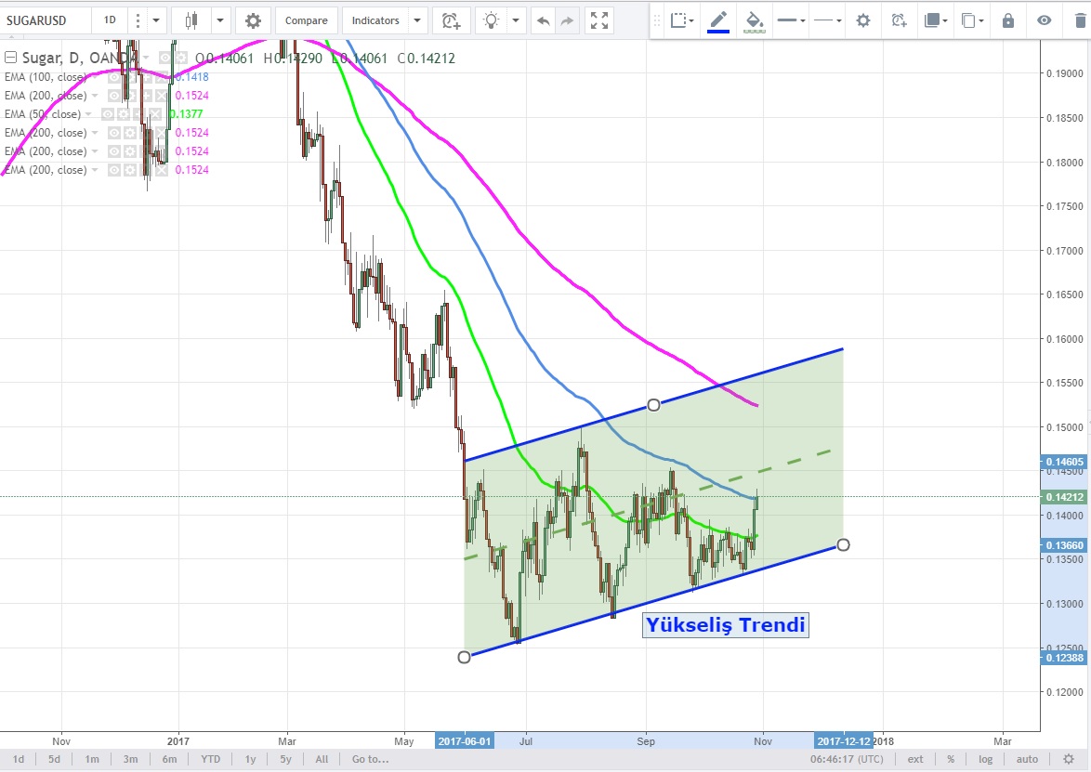This screenshot has width=1091, height=772.
Task: Create an alert with alarm clock icon
Action: click(450, 20)
